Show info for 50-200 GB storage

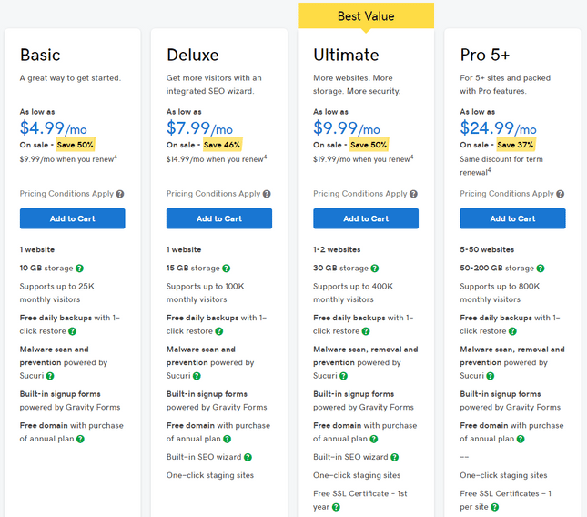pos(540,269)
